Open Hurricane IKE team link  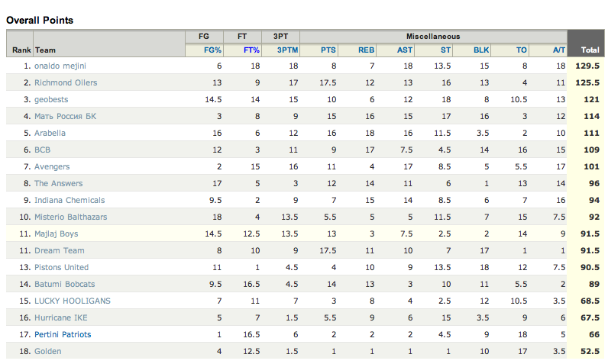(x=61, y=317)
